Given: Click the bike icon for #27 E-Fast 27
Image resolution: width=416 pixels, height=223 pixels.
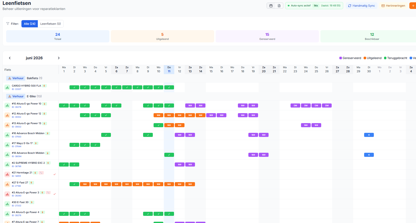Looking at the screenshot, I should point(7,184).
